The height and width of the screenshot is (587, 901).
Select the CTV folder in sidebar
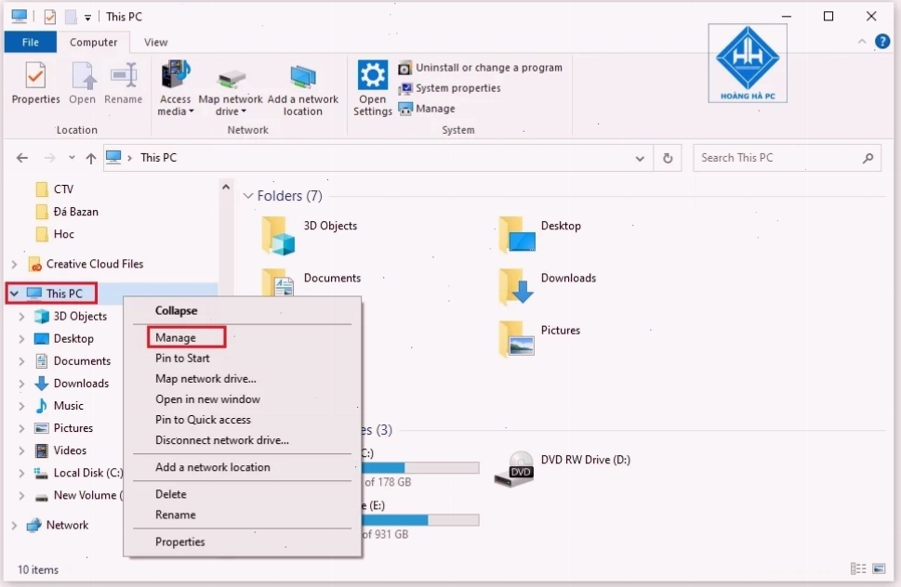click(55, 189)
